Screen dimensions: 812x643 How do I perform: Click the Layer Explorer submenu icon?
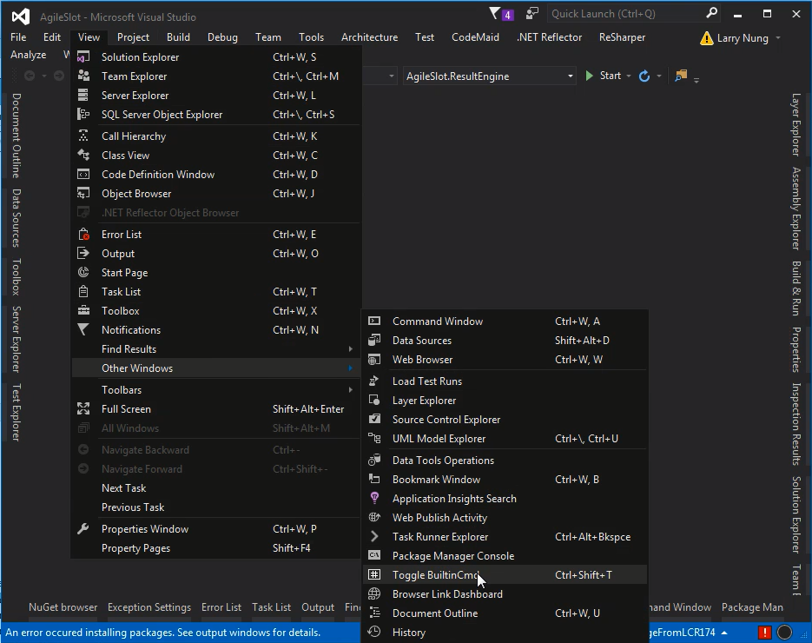(x=374, y=401)
